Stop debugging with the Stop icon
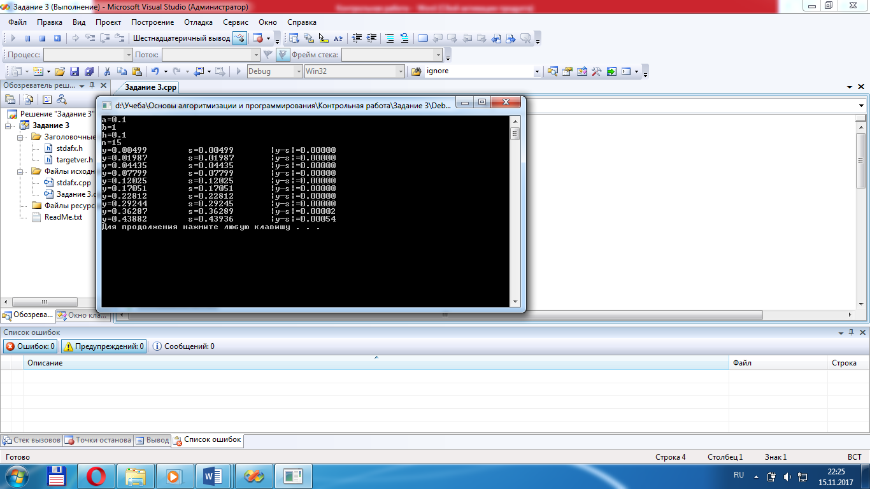The width and height of the screenshot is (870, 489). point(42,38)
